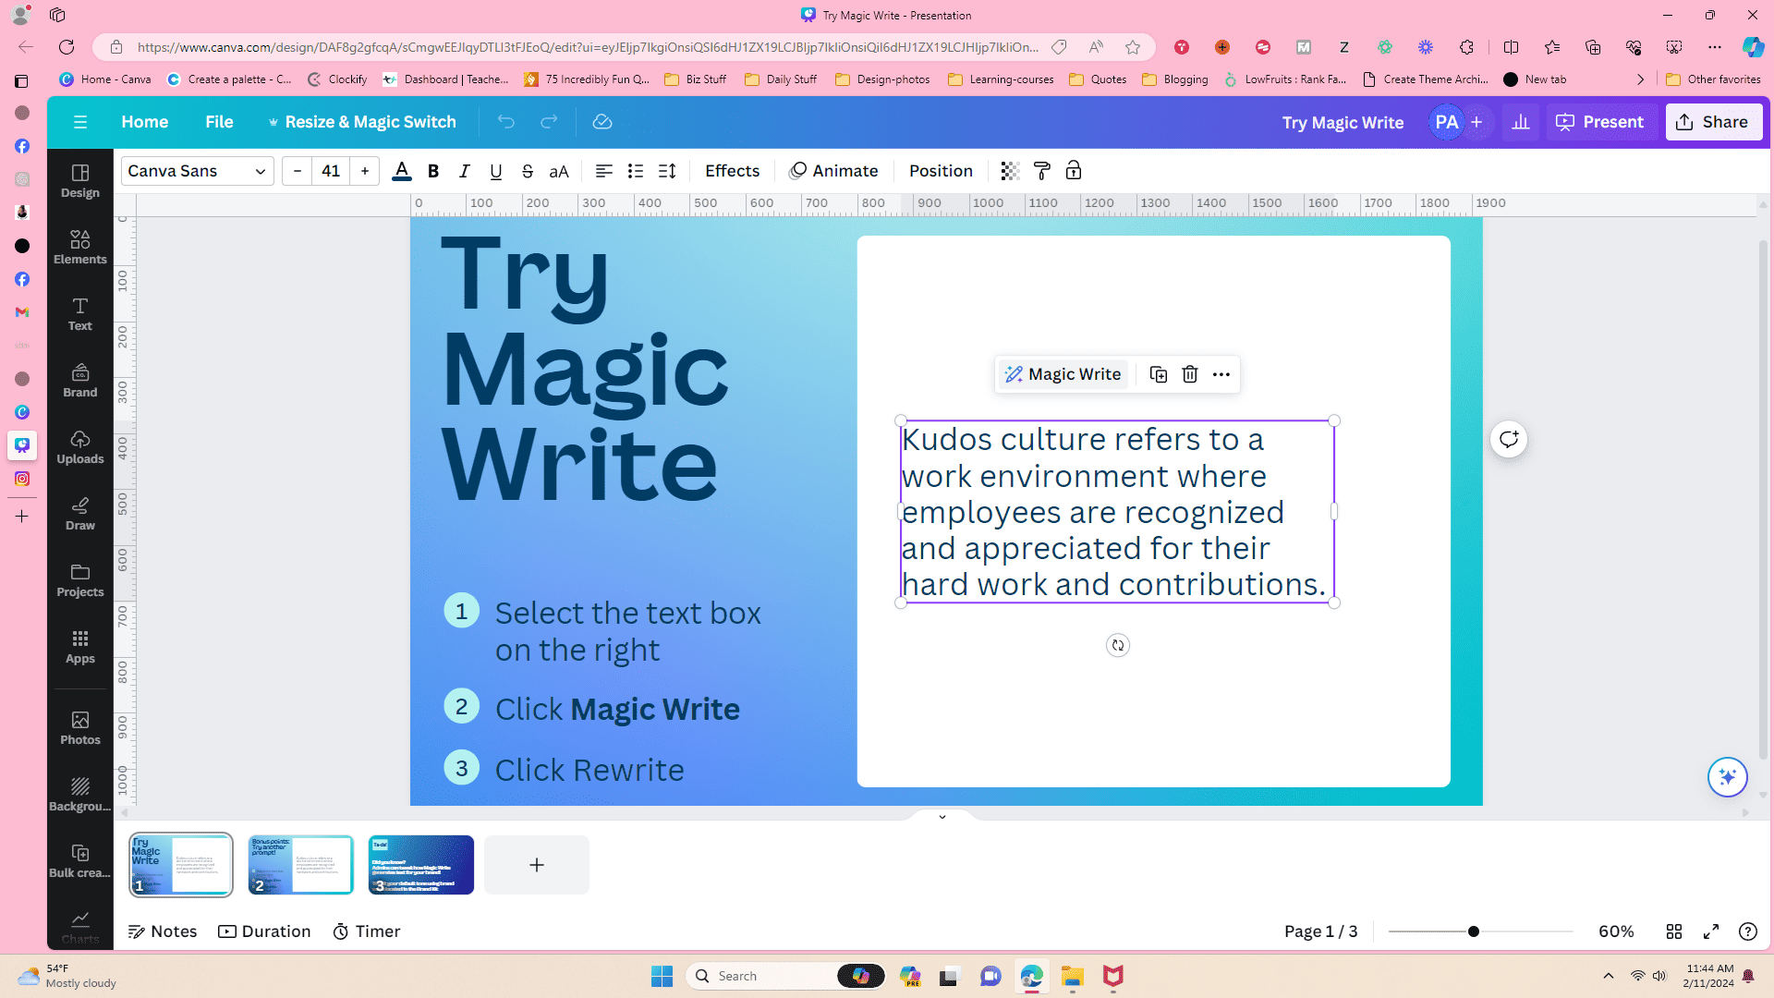Toggle bold formatting
1774x998 pixels.
[x=432, y=171]
